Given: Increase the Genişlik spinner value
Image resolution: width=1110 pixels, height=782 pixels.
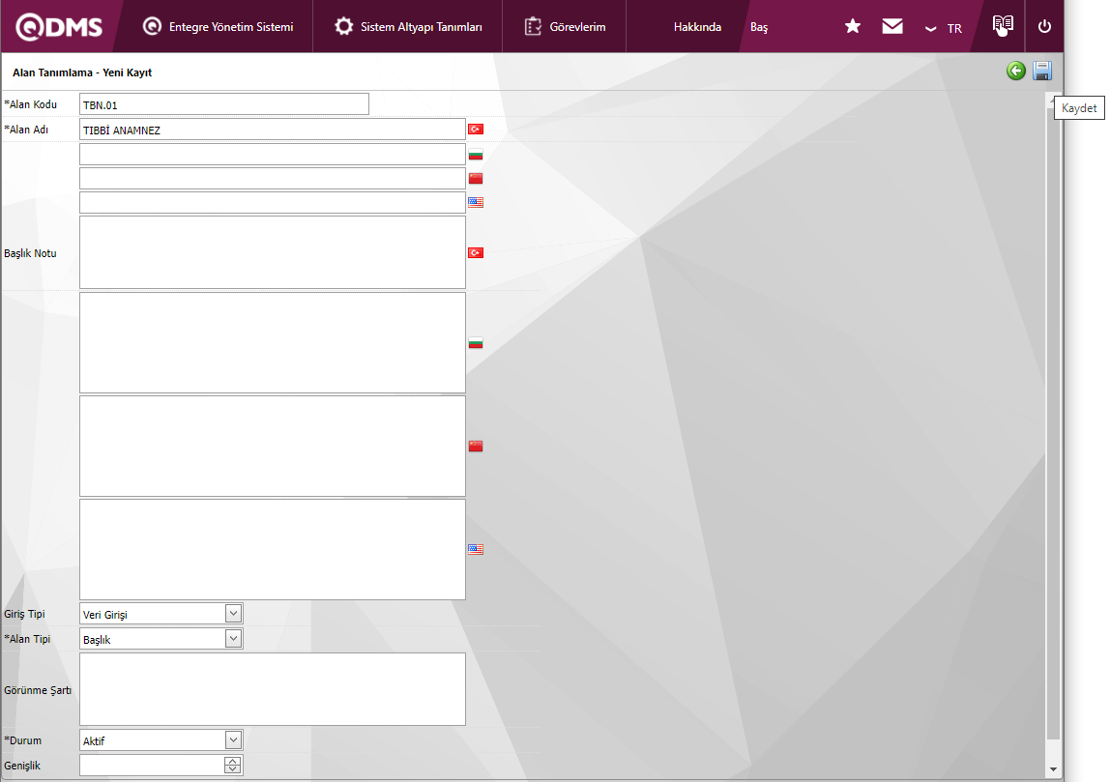Looking at the screenshot, I should [x=232, y=761].
